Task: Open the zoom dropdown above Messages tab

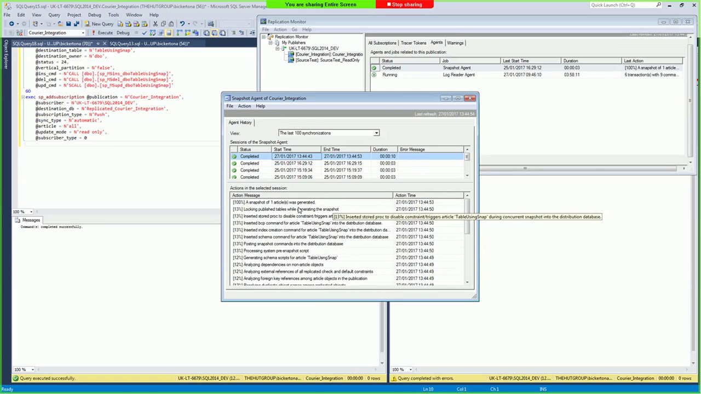Action: coord(31,212)
